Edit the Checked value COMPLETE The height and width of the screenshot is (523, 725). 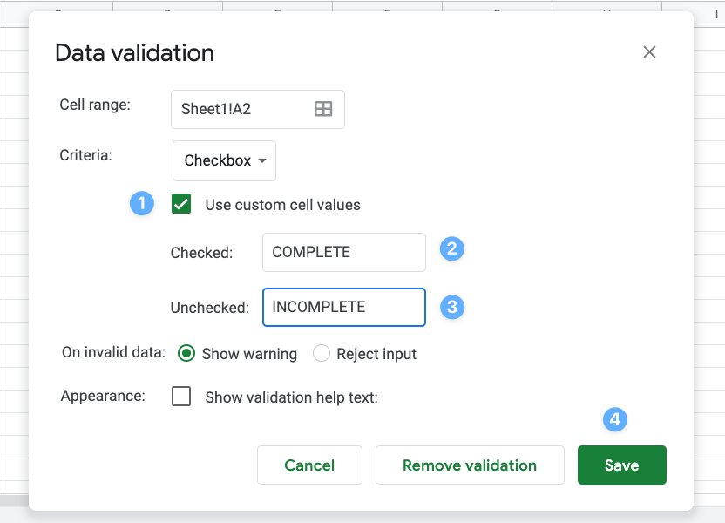tap(343, 252)
